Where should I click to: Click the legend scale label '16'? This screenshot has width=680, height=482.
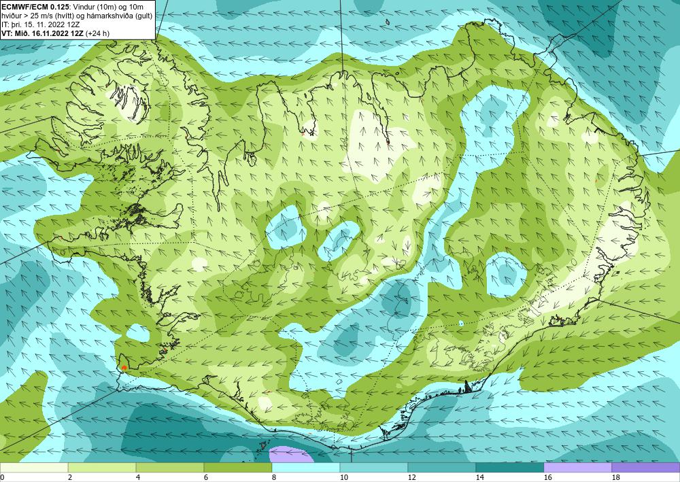coord(547,478)
